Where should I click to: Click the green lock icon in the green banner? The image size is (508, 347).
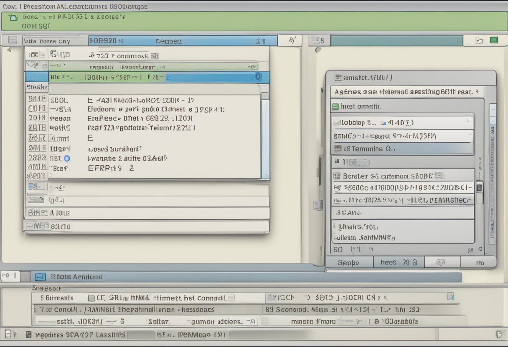tap(13, 18)
